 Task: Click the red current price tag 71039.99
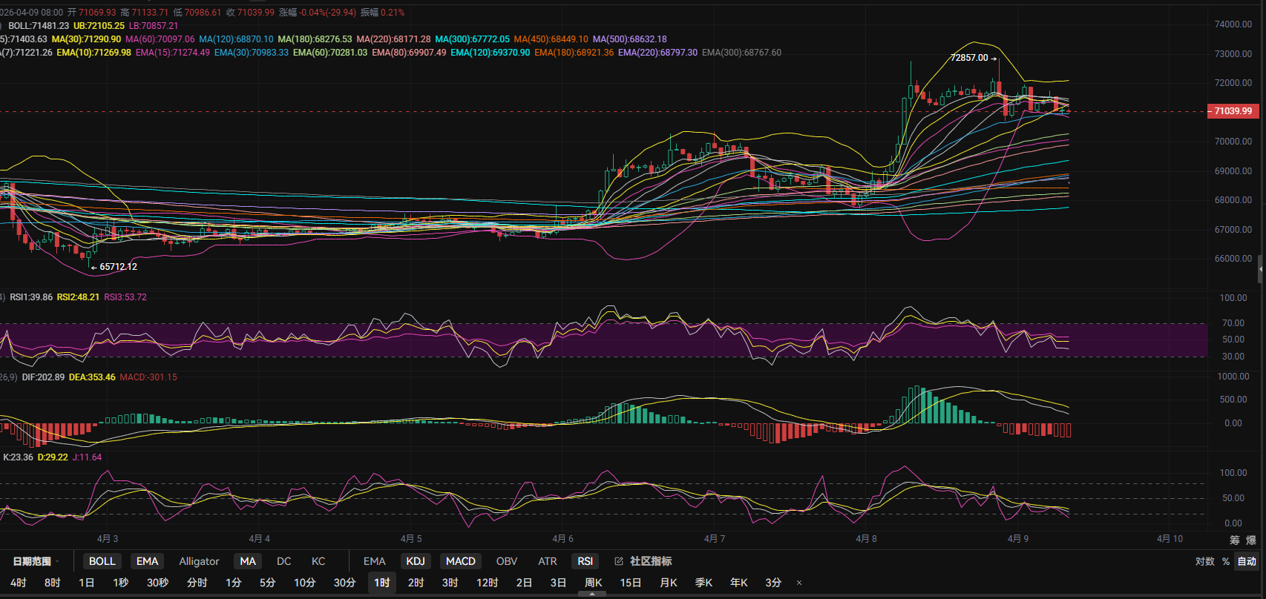(1232, 111)
